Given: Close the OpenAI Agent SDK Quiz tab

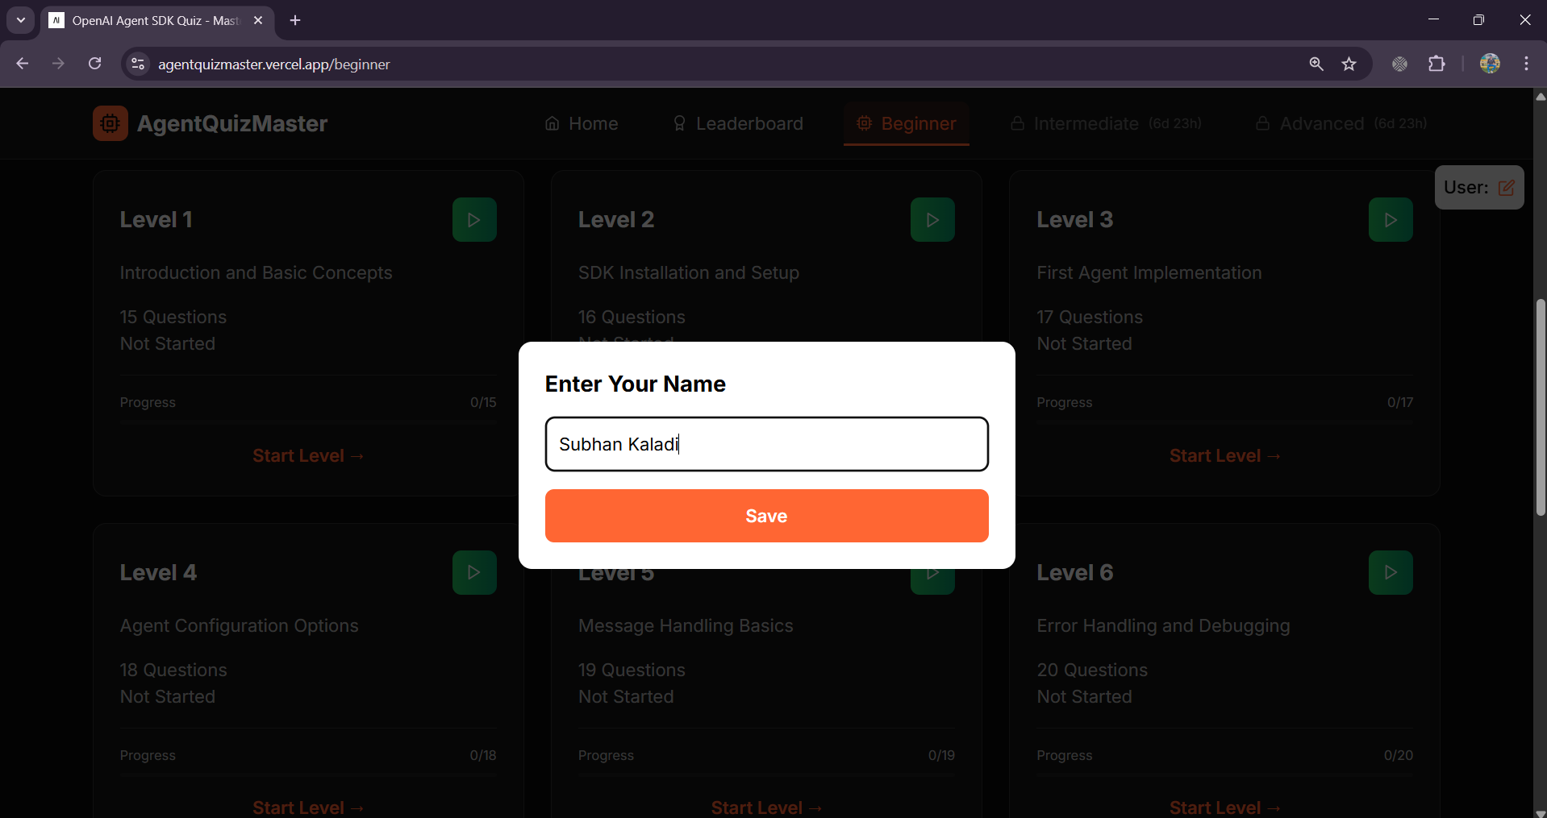Looking at the screenshot, I should click(258, 20).
